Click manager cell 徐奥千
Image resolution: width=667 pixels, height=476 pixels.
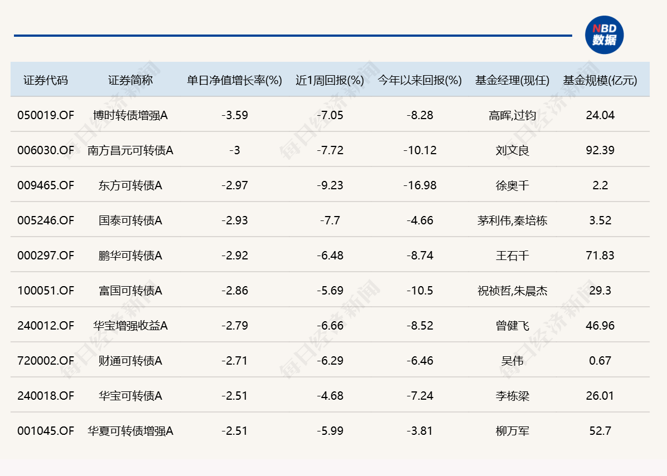tap(512, 185)
